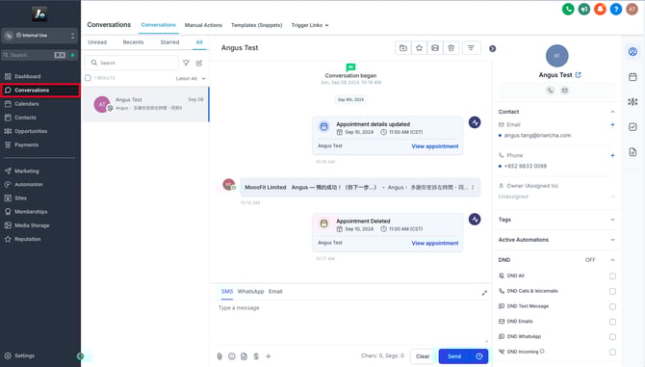Request payment dollar icon in composer

tap(256, 356)
